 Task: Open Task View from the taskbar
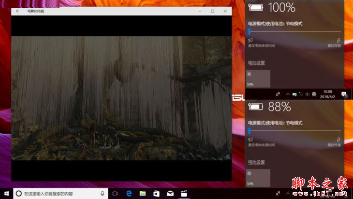click(115, 194)
